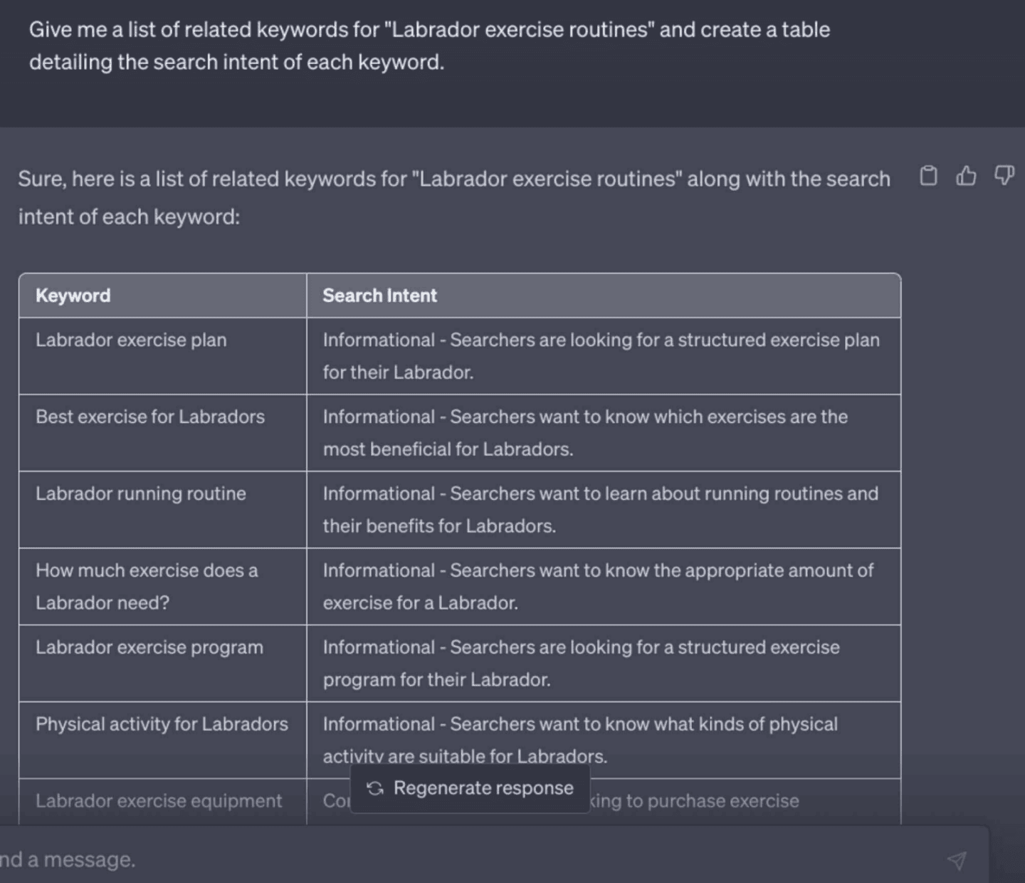The image size is (1025, 883).
Task: Click Regenerate response to get new answer
Action: point(469,788)
